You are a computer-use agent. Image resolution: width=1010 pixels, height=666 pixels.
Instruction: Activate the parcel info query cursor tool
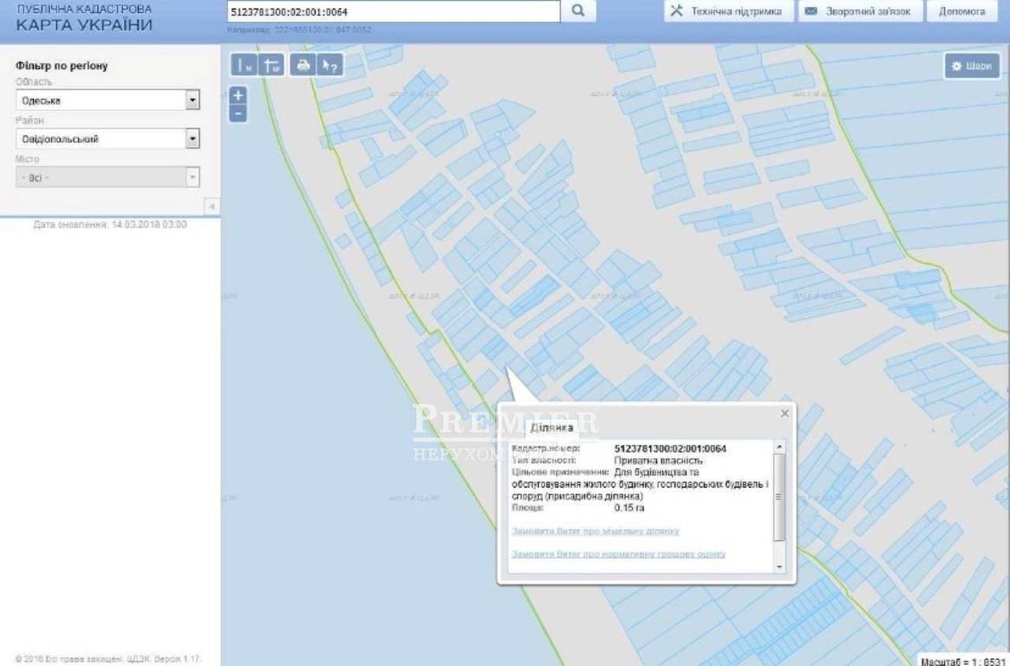(x=329, y=65)
